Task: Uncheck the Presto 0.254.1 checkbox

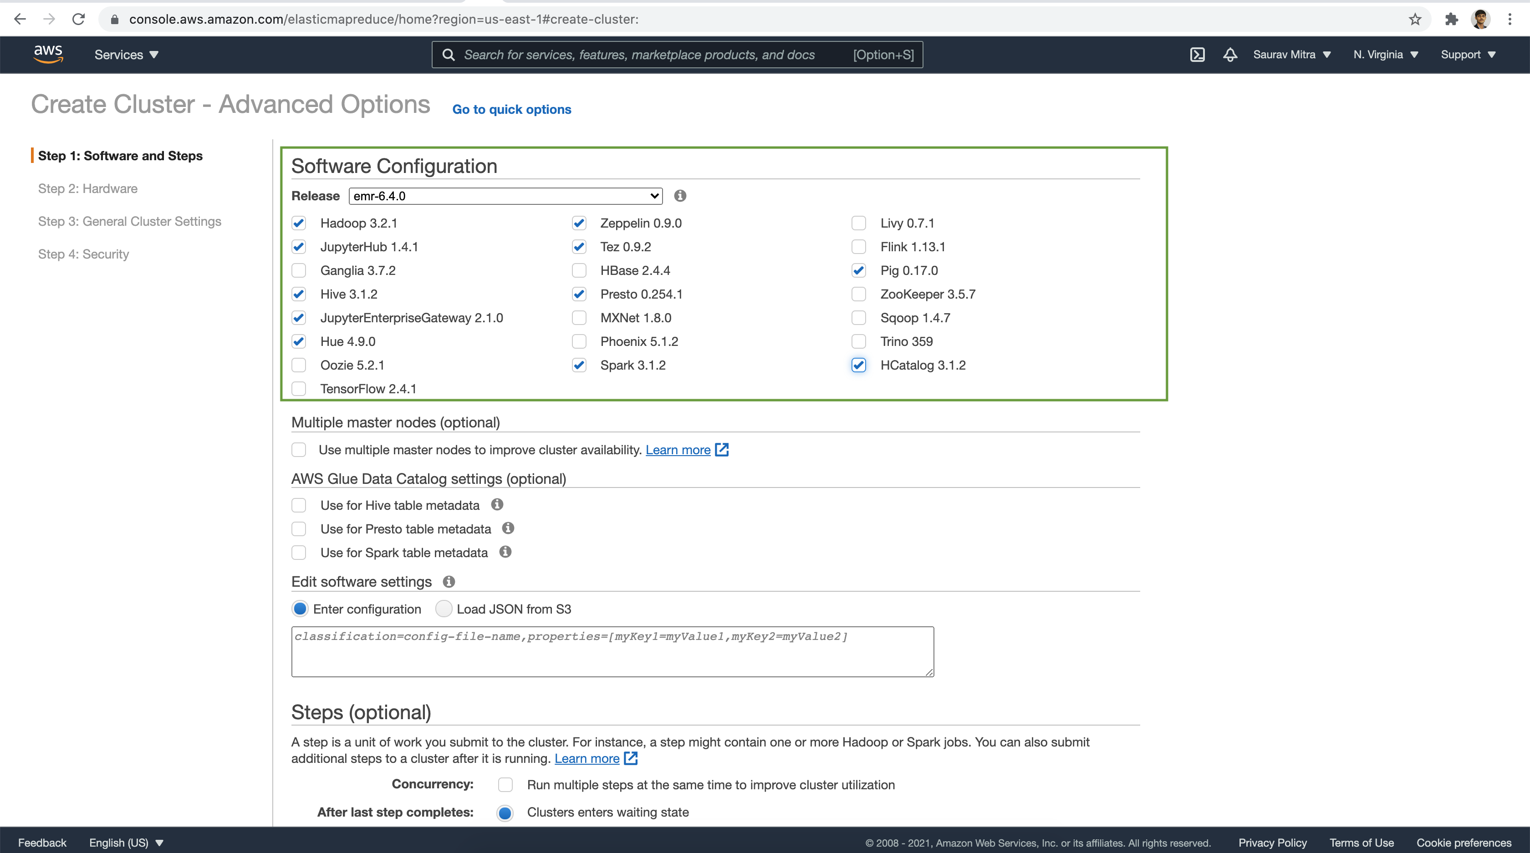Action: tap(579, 294)
